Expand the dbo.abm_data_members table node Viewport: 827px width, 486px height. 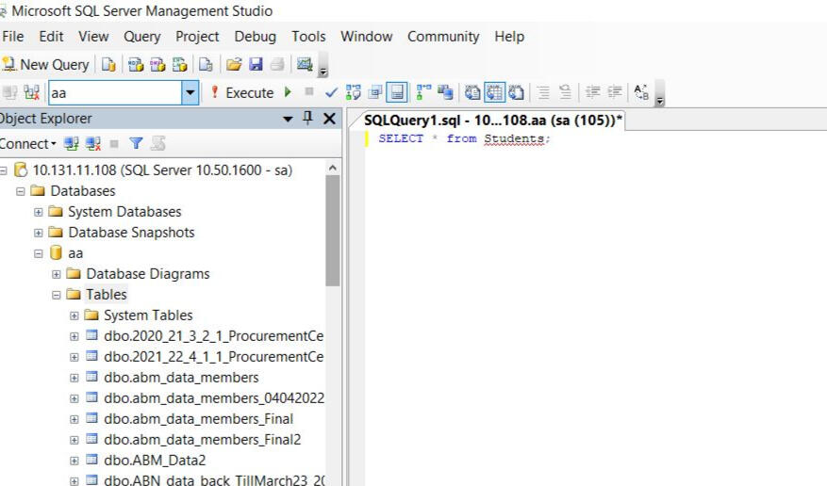(74, 378)
